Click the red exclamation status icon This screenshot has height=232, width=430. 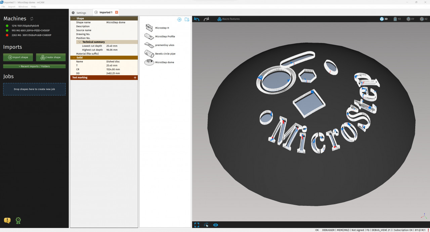click(x=428, y=230)
